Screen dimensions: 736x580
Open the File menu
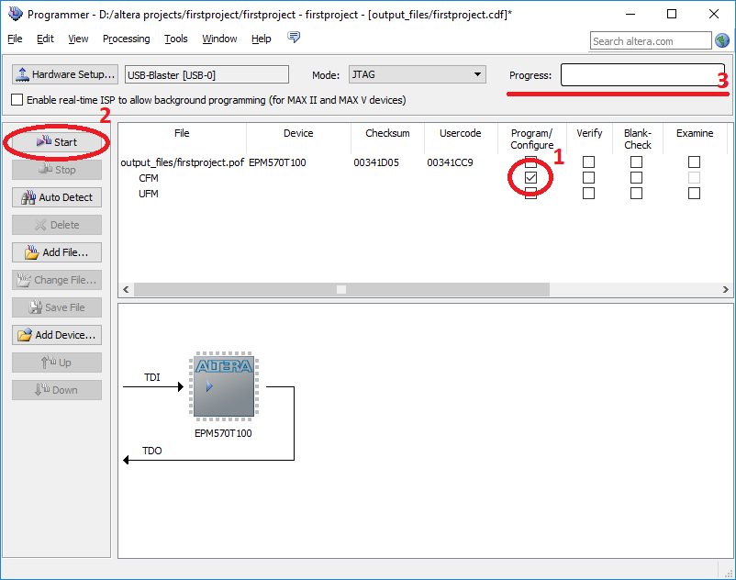15,39
